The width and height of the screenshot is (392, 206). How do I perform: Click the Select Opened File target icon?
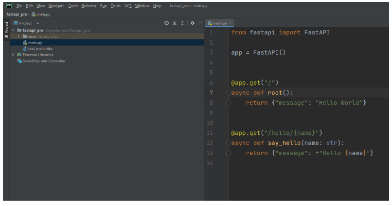pos(166,23)
